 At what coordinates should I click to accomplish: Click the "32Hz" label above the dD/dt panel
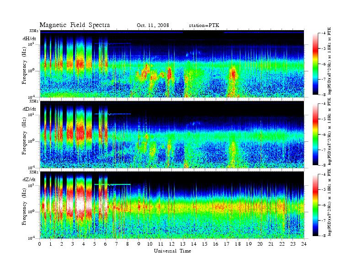[34, 101]
